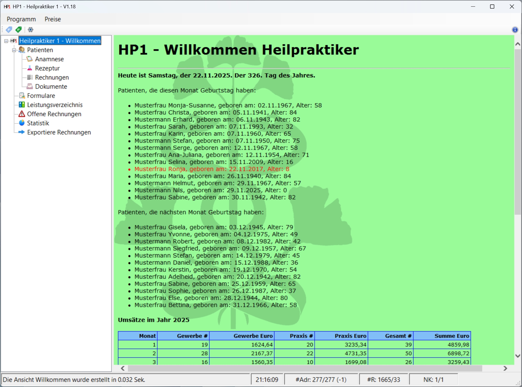Screen dimensions: 522x387
Task: Click the table cell '4731,35'
Action: 341,353
